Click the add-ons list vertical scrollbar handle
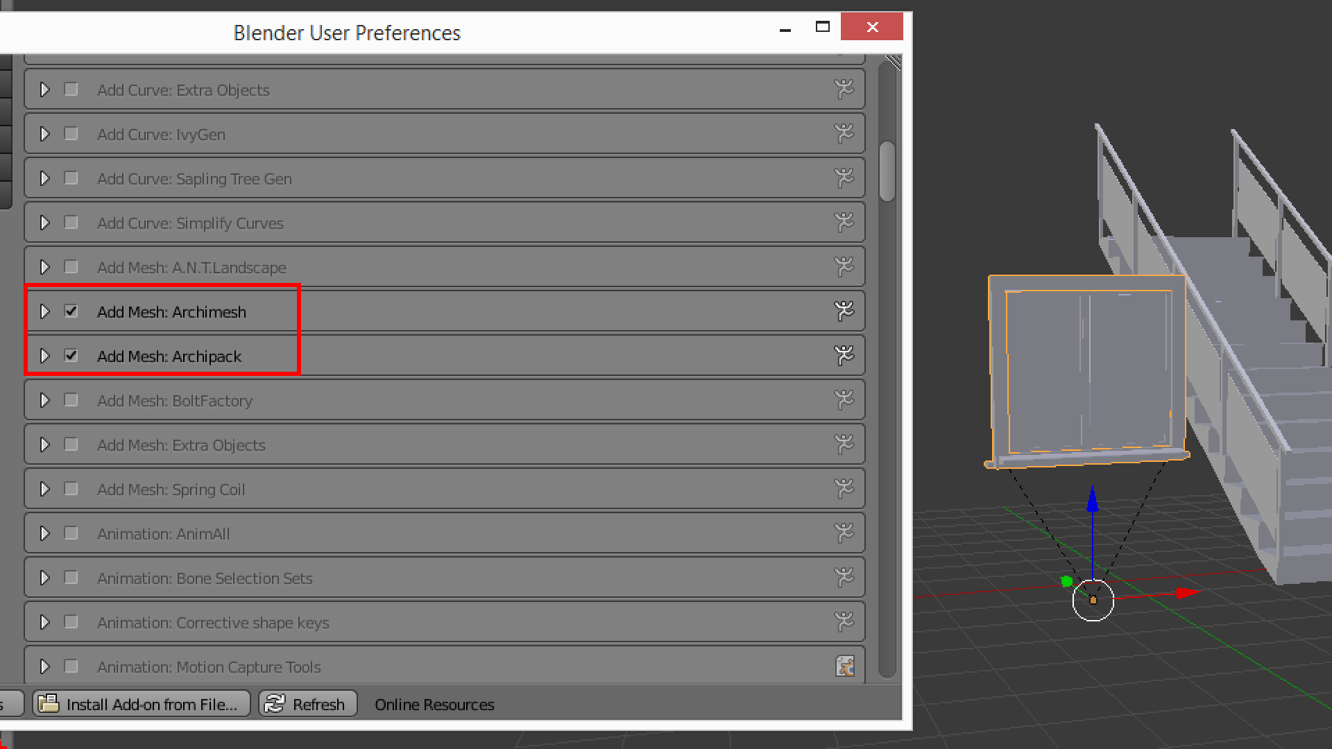Image resolution: width=1332 pixels, height=749 pixels. (887, 171)
